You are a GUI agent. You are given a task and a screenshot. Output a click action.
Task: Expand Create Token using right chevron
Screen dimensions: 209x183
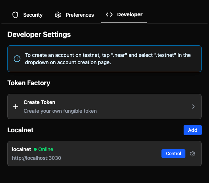(193, 107)
